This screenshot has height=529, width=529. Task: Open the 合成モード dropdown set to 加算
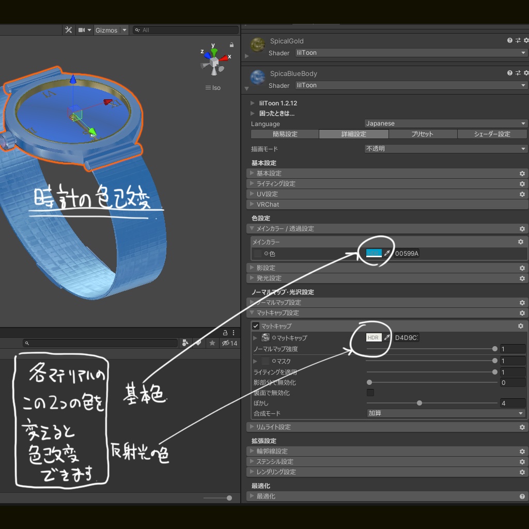(x=444, y=413)
